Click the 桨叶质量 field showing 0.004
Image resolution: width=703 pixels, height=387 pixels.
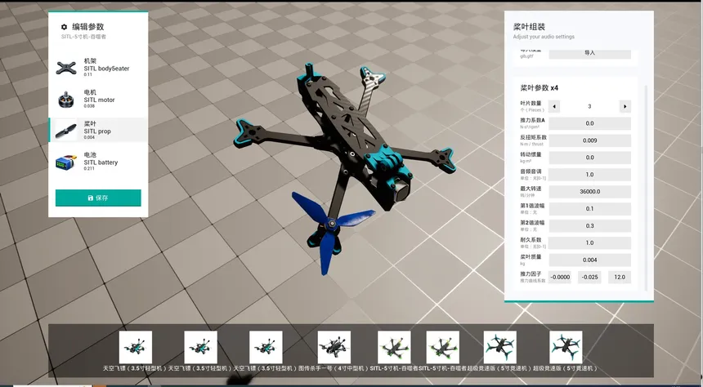coord(589,260)
